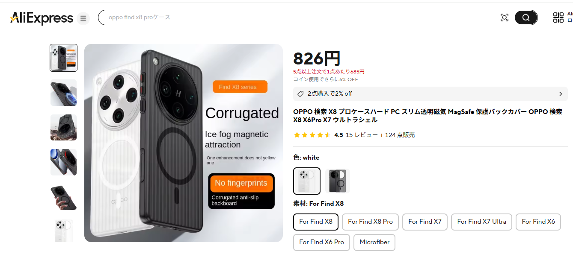Choose the For Find X7 Ultra option
573x260 pixels.
coord(481,222)
